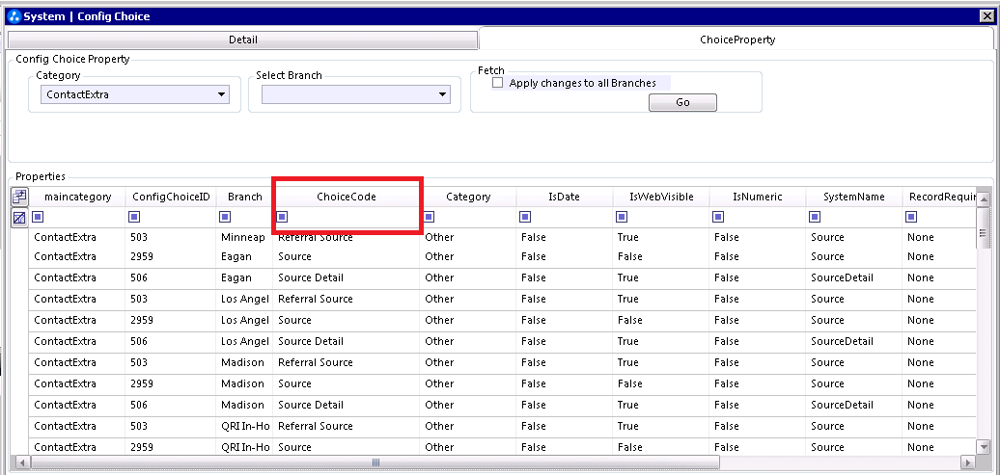
Task: Click the Category filter input field
Action: [475, 217]
